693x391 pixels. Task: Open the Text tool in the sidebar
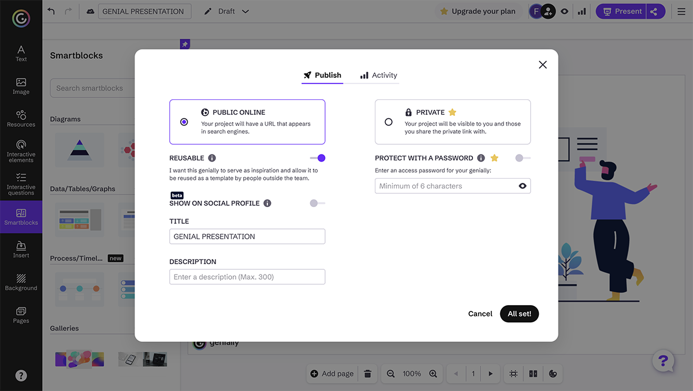coord(21,53)
